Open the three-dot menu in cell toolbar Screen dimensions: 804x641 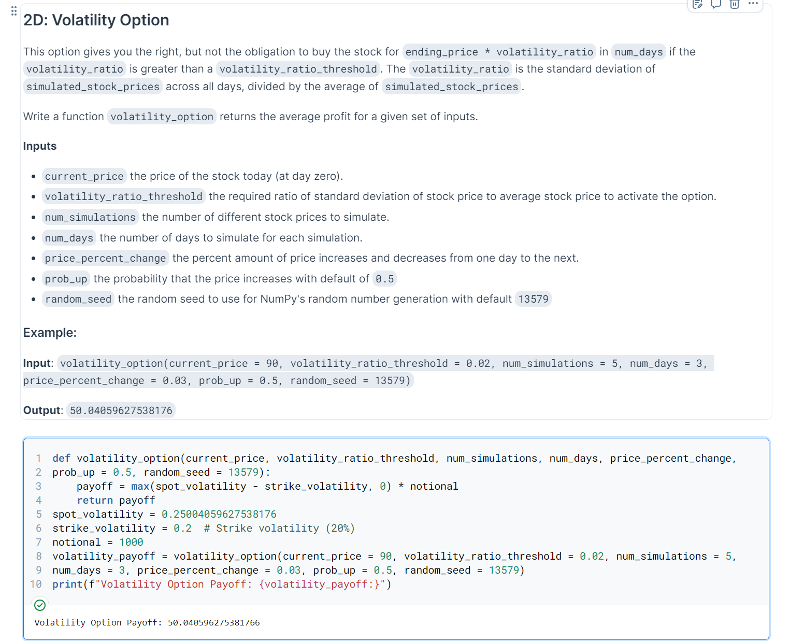pyautogui.click(x=753, y=5)
